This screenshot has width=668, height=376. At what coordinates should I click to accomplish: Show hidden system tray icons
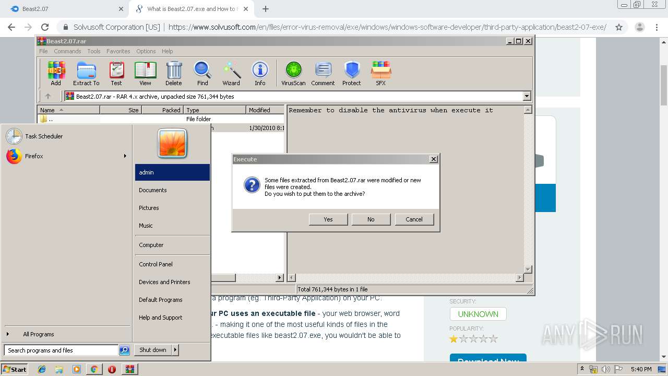582,369
